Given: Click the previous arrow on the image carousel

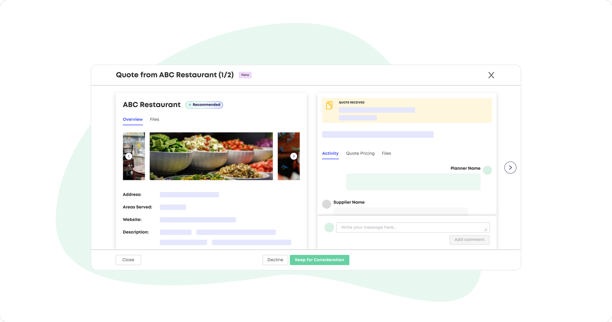Looking at the screenshot, I should [129, 156].
